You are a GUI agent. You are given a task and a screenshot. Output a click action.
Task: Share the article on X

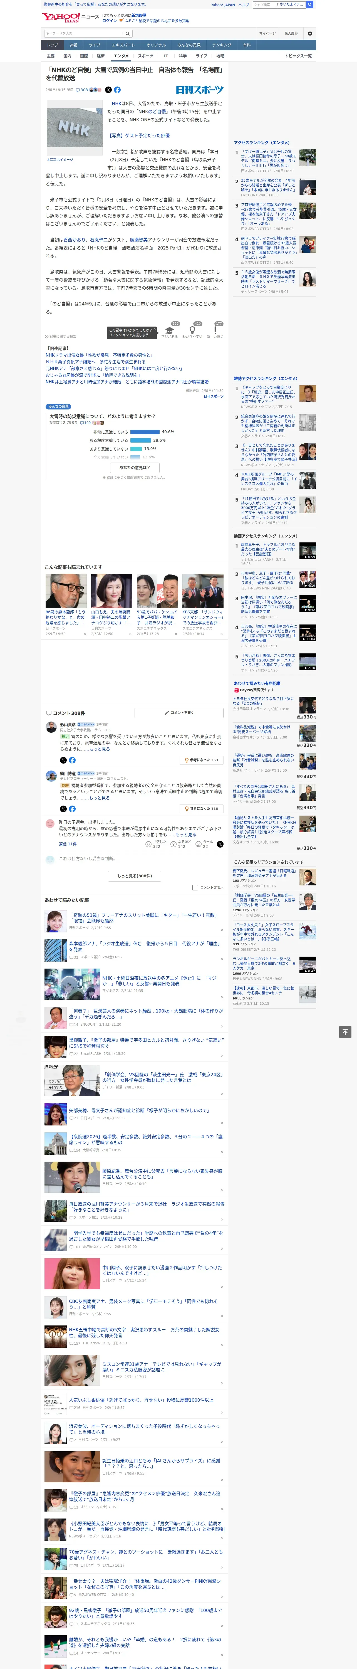coord(108,90)
